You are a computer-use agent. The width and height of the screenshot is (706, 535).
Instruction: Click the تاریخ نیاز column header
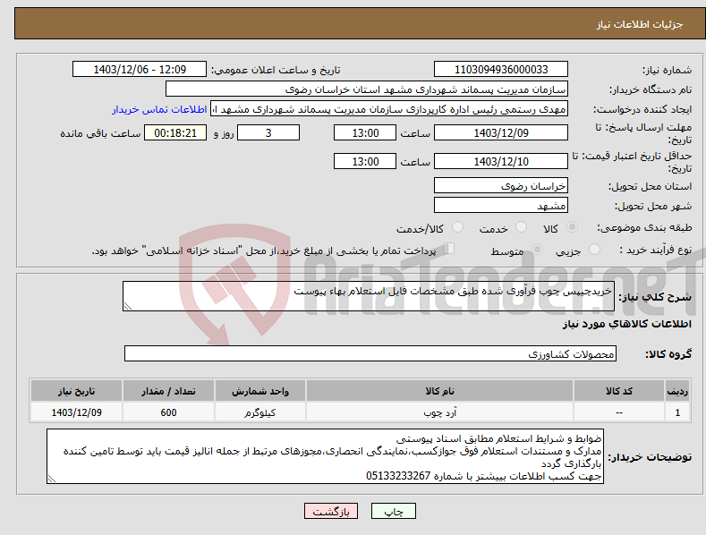pos(77,391)
